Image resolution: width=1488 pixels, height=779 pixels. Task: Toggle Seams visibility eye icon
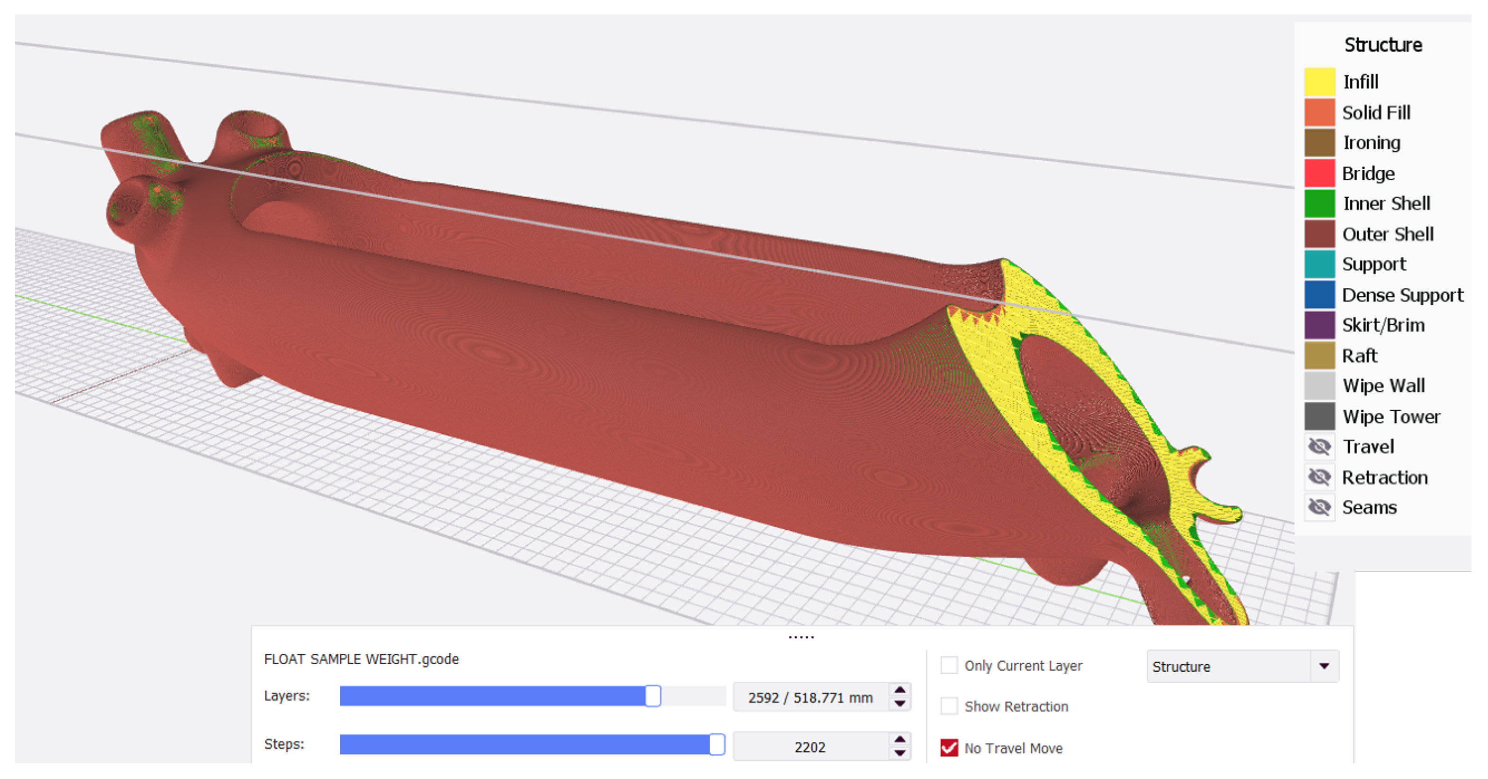[x=1319, y=507]
